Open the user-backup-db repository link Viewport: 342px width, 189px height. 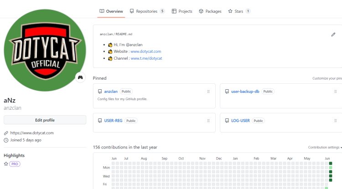click(245, 92)
